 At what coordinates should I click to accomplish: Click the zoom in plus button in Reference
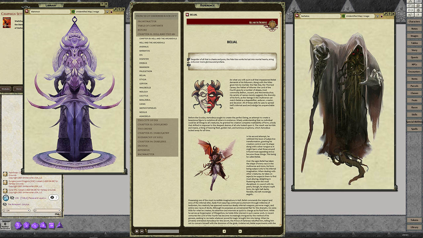[137, 231]
